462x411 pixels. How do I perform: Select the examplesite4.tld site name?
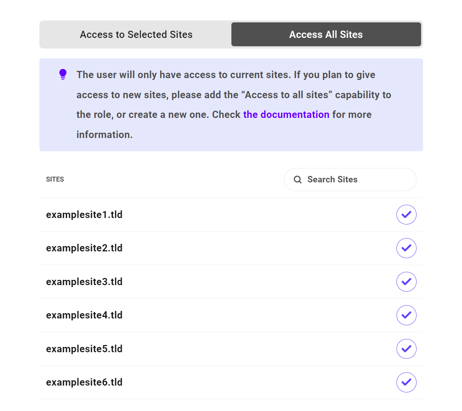click(x=84, y=315)
